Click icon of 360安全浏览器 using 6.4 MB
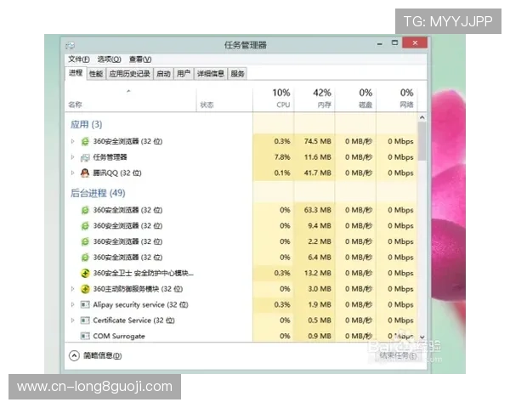 pyautogui.click(x=85, y=258)
